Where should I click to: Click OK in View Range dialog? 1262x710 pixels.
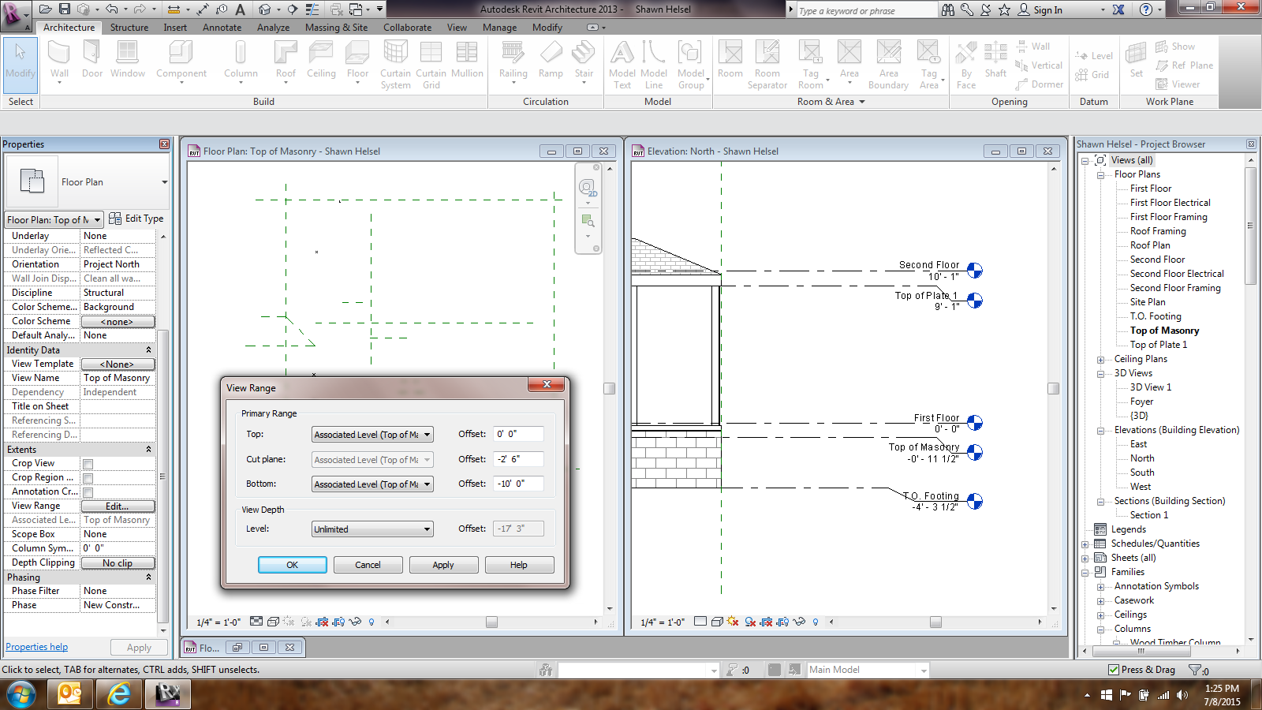(292, 565)
